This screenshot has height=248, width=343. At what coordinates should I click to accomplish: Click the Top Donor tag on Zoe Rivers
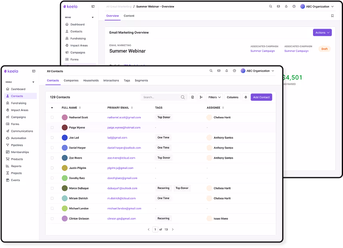pos(164,157)
